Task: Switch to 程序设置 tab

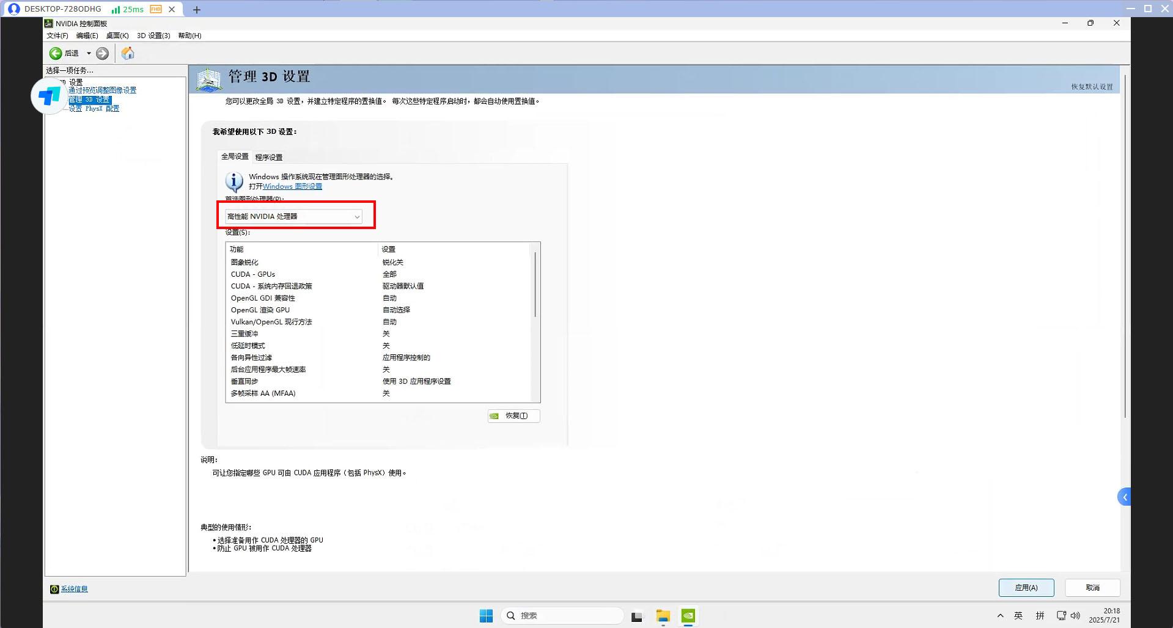Action: click(x=268, y=157)
